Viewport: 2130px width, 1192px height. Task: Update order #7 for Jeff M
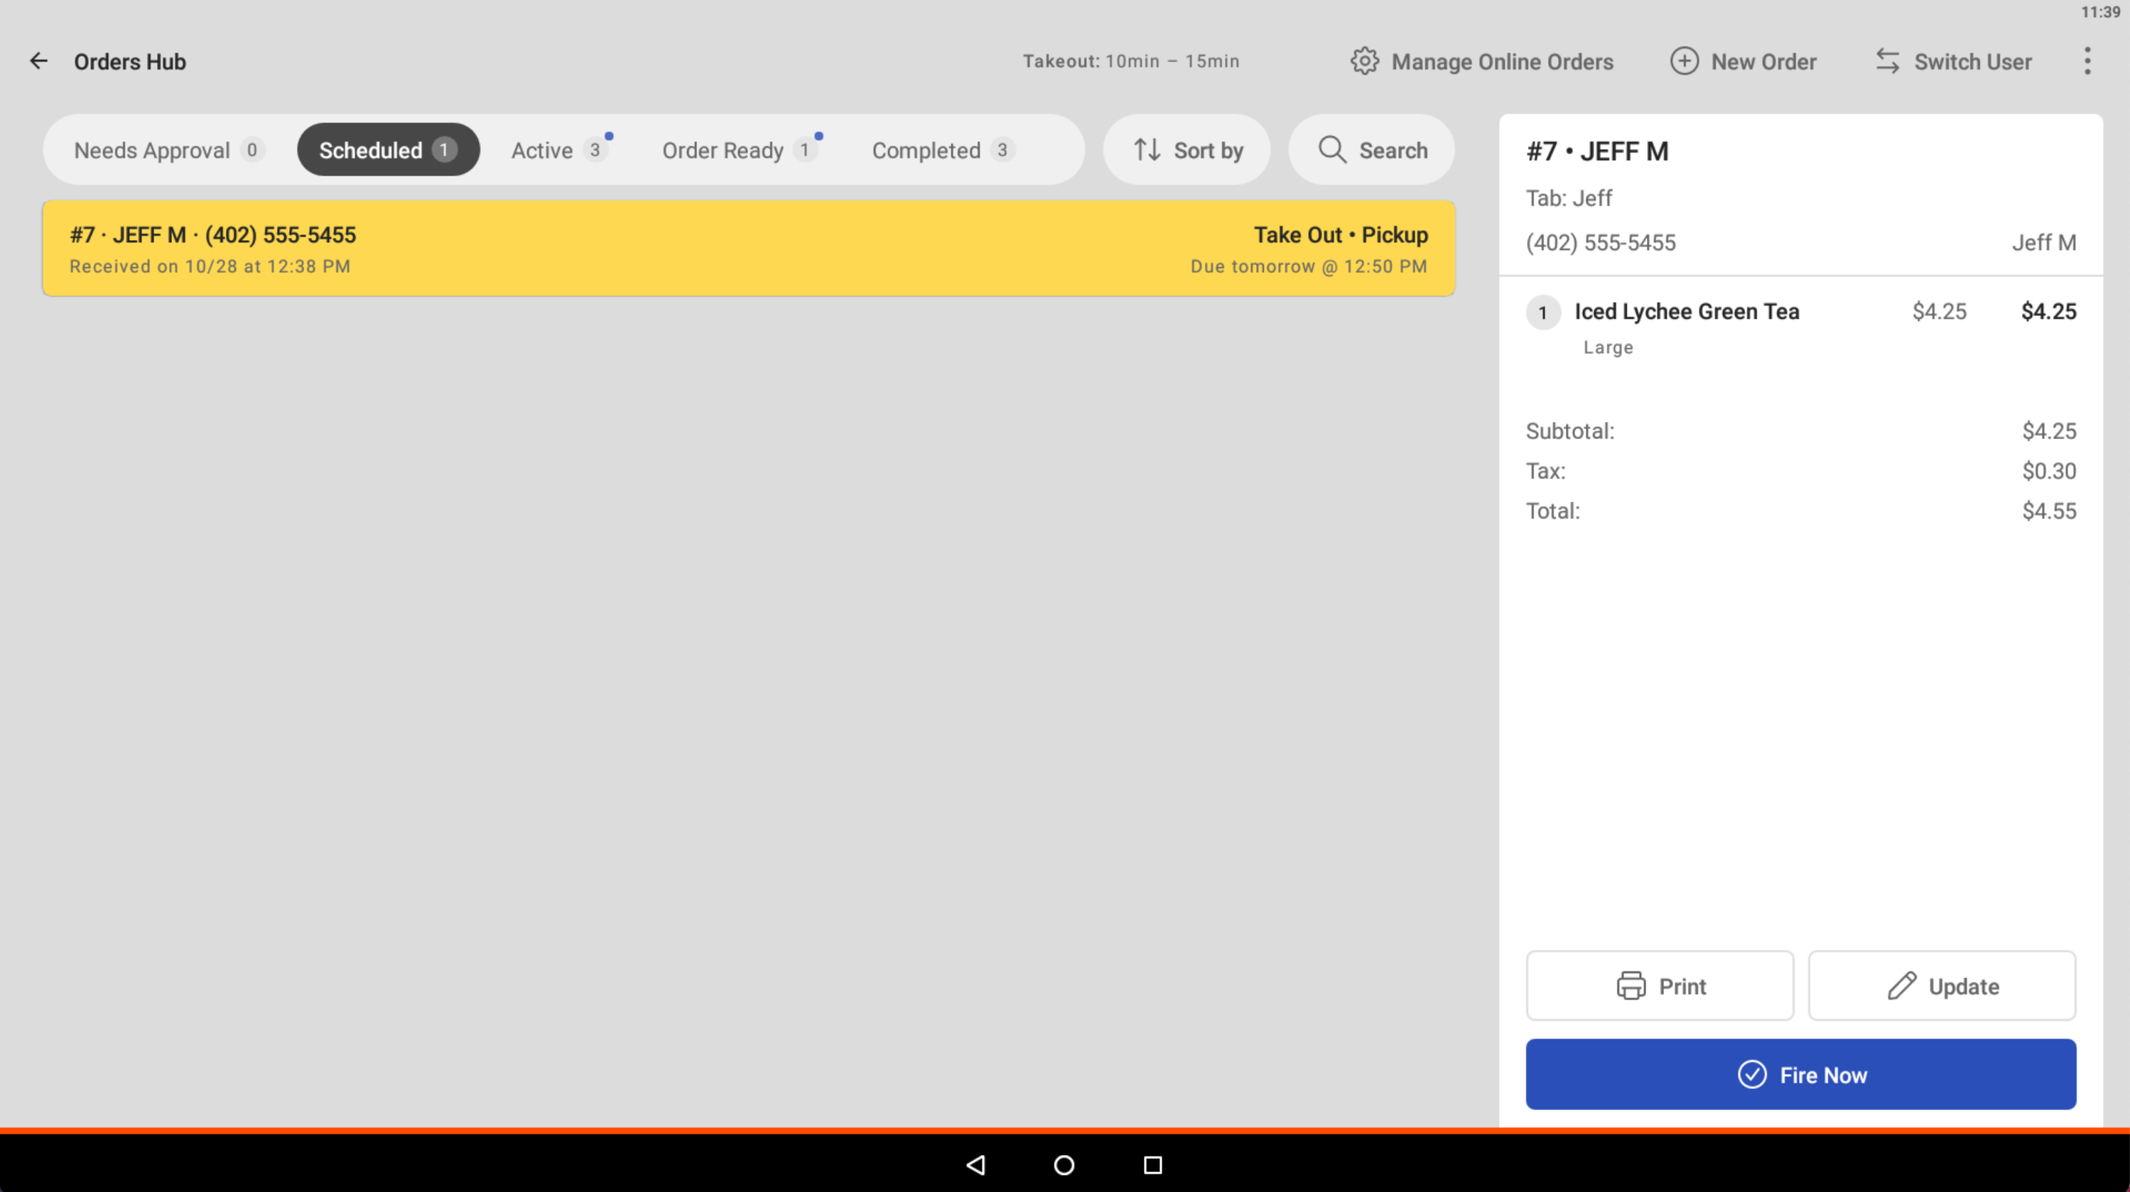(1942, 985)
